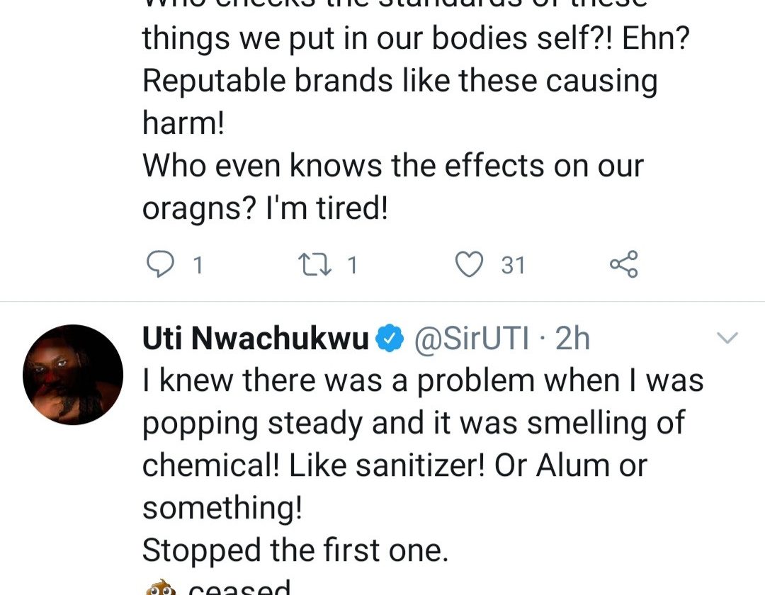Click the reply count next to the speech bubble
The image size is (765, 595).
click(x=198, y=265)
